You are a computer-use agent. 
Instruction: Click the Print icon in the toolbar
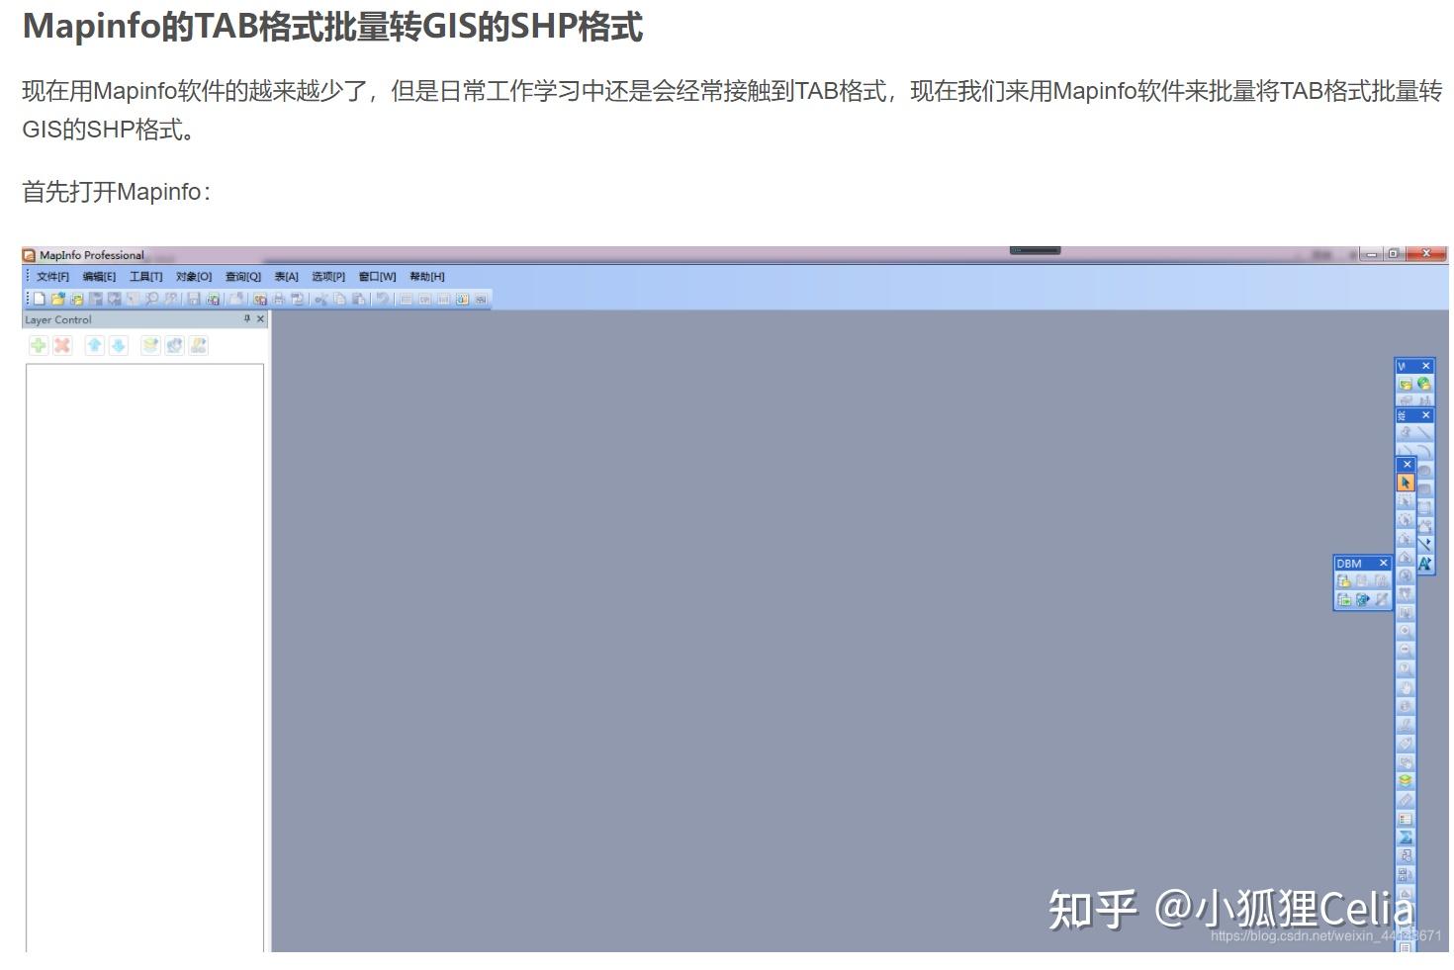(279, 300)
